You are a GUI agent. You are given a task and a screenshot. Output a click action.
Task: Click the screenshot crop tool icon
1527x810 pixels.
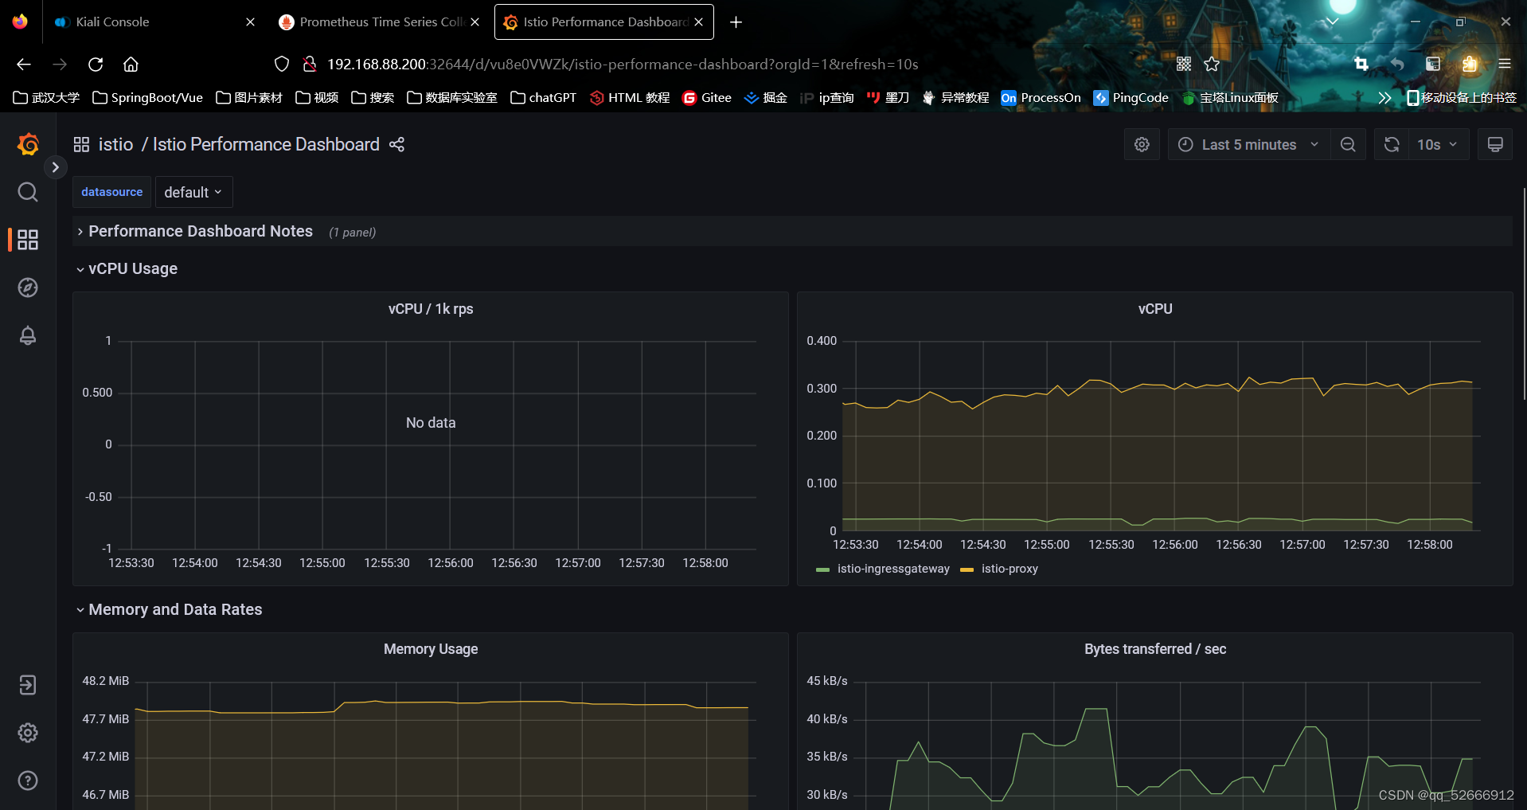[x=1361, y=64]
